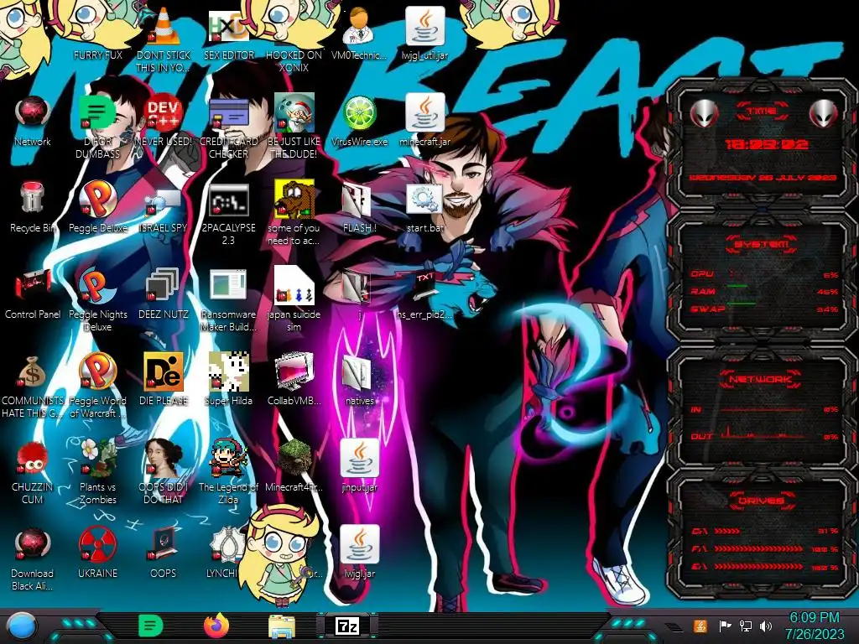Open jinput.jar file
Screen dimensions: 859x644
(x=359, y=458)
